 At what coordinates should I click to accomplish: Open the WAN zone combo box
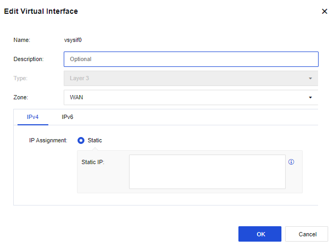186,98
